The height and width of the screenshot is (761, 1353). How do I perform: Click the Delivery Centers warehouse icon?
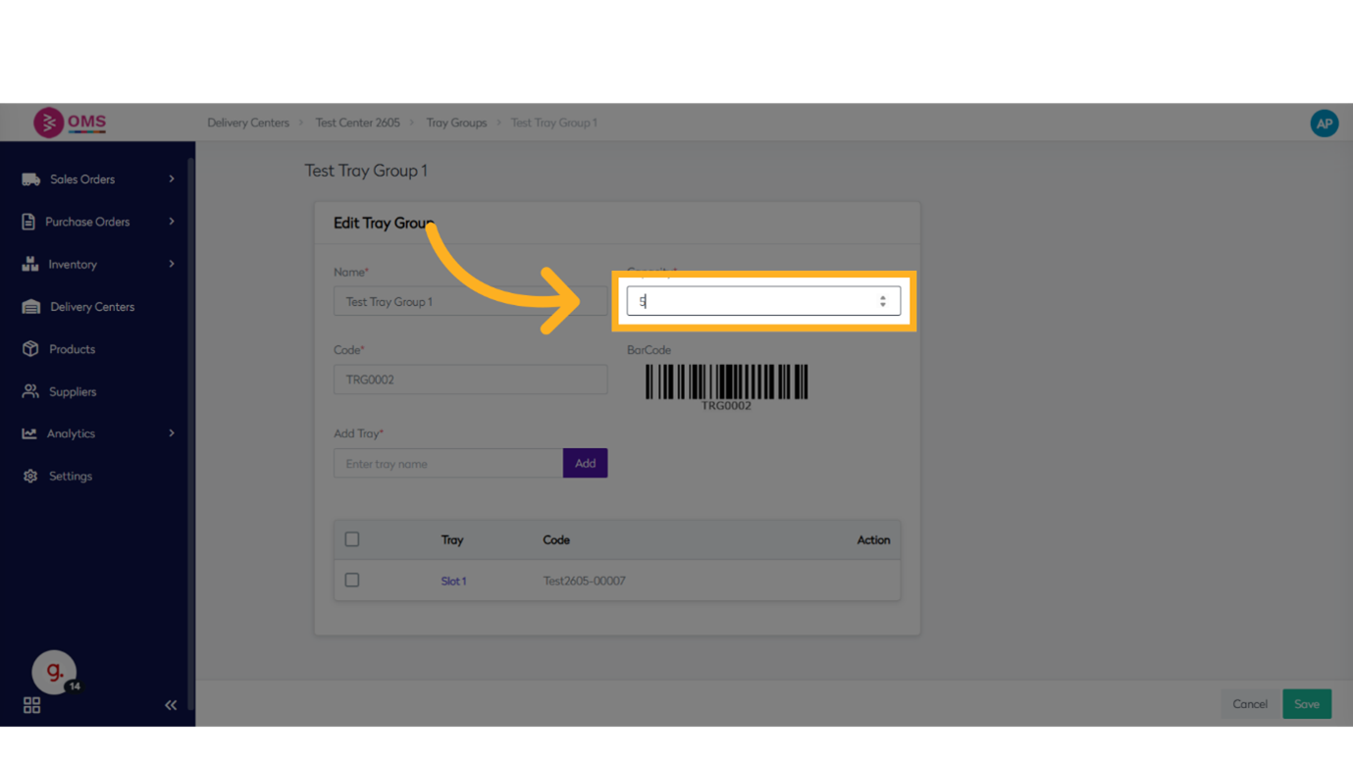tap(31, 307)
